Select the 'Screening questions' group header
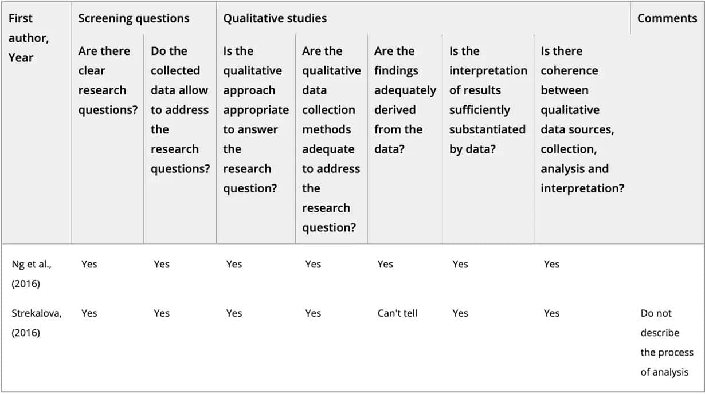 click(134, 18)
